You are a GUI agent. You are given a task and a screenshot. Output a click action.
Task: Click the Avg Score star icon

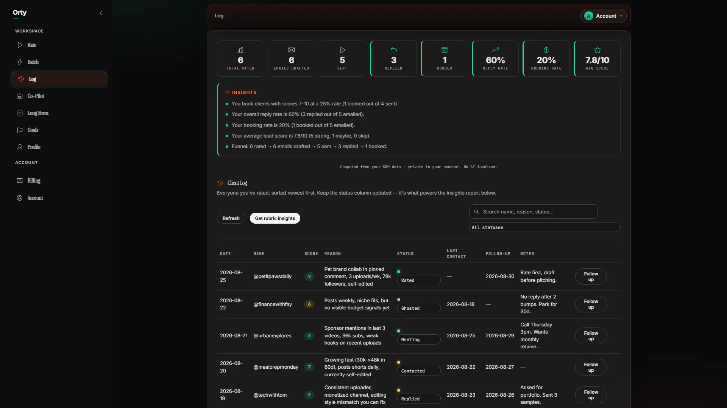pos(598,50)
